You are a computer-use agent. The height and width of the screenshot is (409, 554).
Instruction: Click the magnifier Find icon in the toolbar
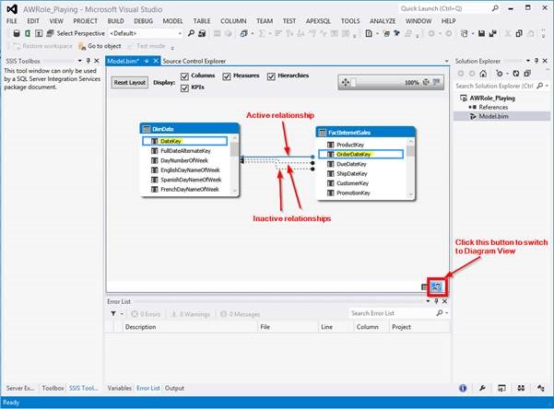pyautogui.click(x=191, y=33)
